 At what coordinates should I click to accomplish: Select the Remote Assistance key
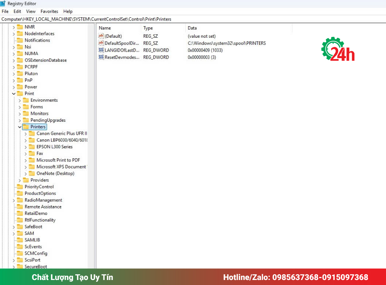[43, 206]
